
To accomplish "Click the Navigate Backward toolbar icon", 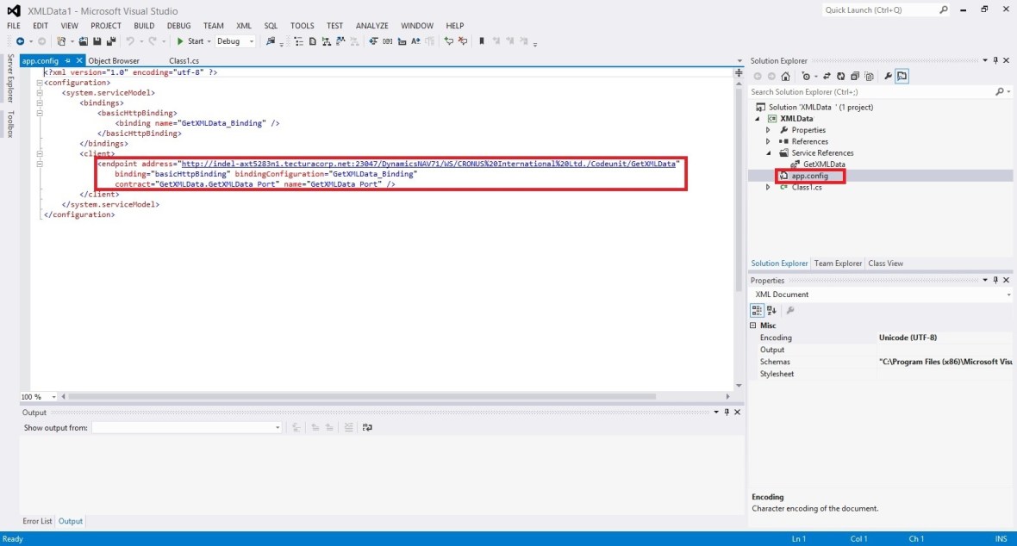I will click(20, 40).
